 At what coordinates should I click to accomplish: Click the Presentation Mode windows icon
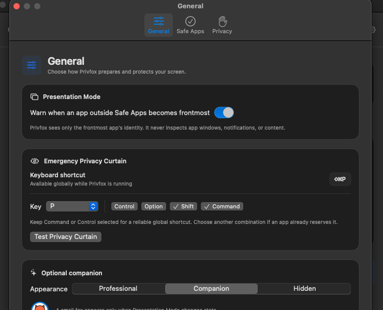click(35, 97)
